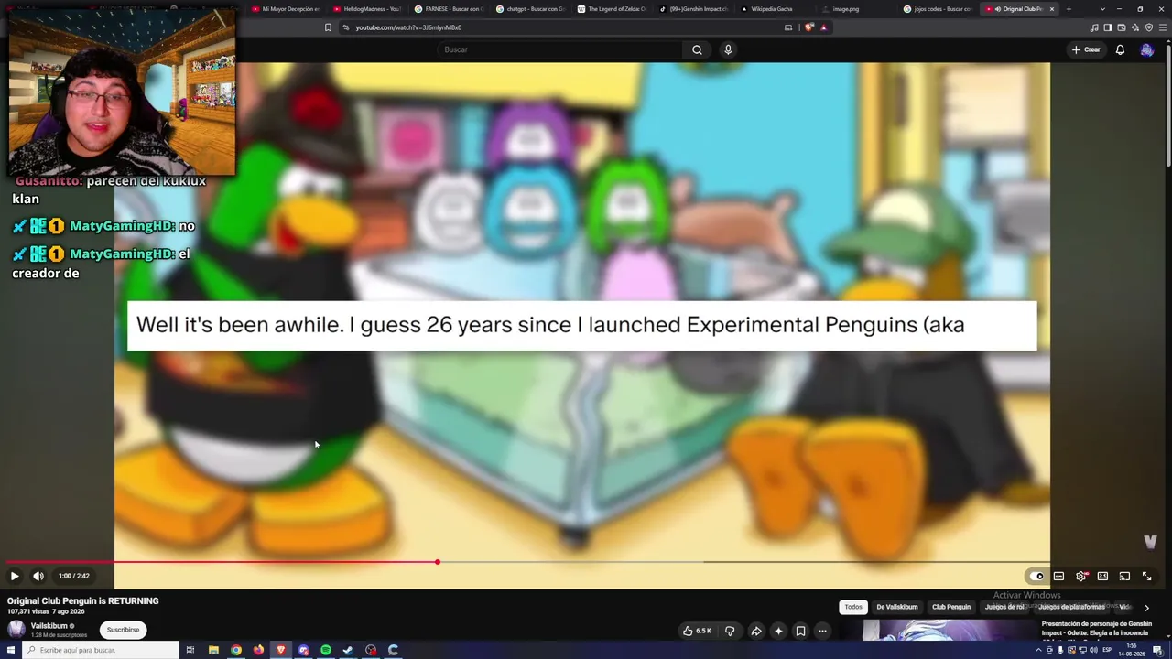Cast video to a device

point(1124,576)
